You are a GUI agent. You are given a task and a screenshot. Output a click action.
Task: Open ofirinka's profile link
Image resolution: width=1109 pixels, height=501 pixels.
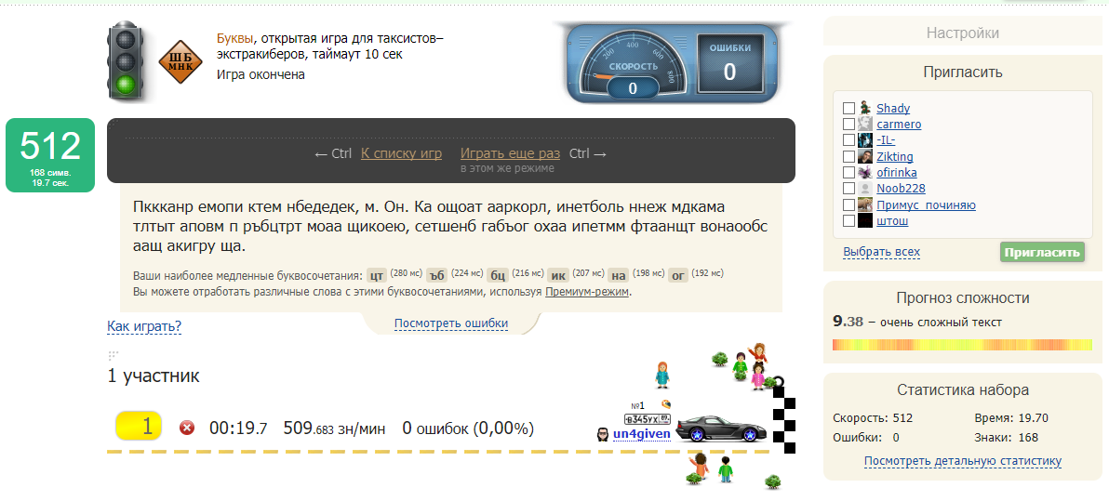(x=897, y=172)
